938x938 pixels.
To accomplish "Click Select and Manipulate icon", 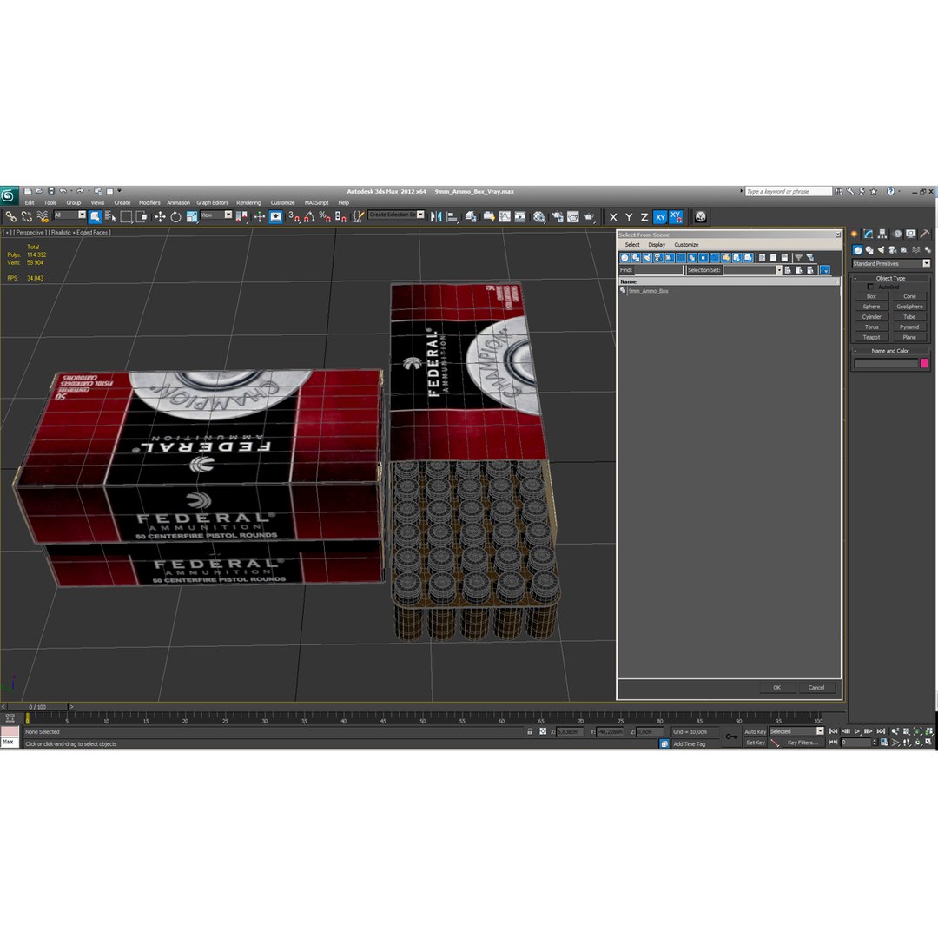I will point(259,216).
